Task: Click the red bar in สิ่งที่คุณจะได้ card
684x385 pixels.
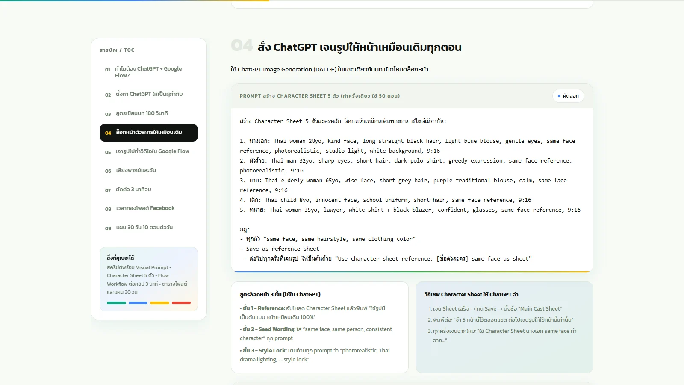Action: tap(181, 303)
